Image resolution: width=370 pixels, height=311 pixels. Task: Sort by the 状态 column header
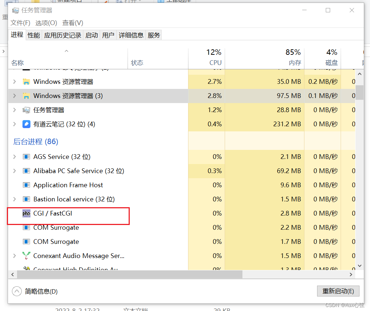click(158, 59)
